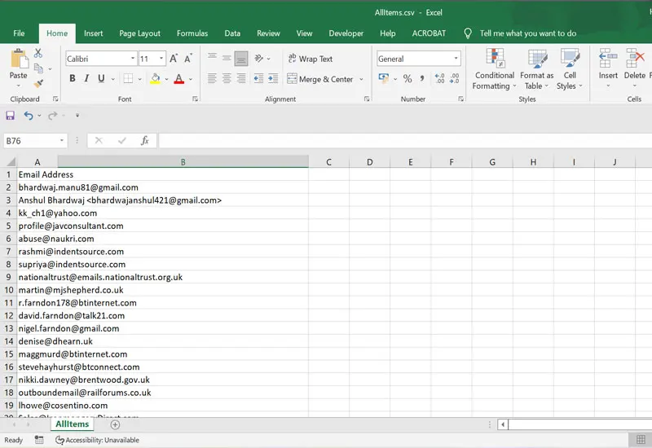Click the Paste clipboard icon
Viewport: 652px width, 448px height.
click(x=19, y=59)
